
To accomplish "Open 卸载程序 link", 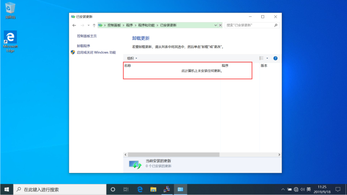I will click(x=83, y=46).
